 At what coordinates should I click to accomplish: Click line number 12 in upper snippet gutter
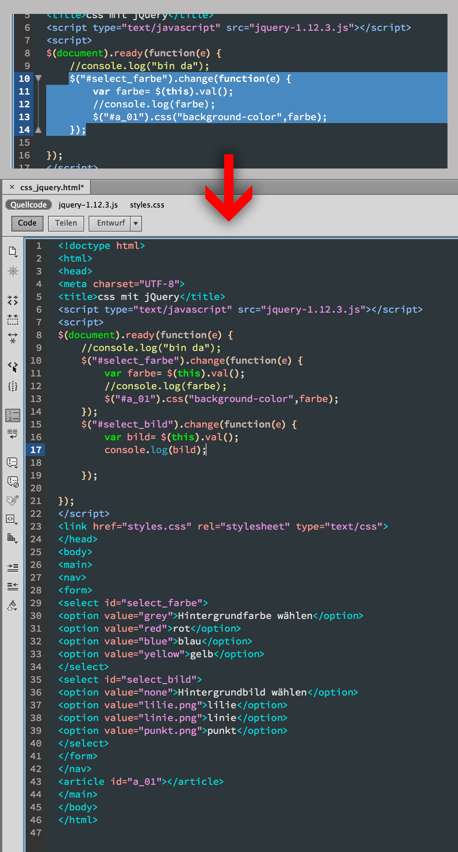tap(24, 104)
